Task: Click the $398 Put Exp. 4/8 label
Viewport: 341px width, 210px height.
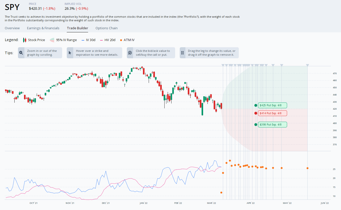Action: pyautogui.click(x=272, y=125)
